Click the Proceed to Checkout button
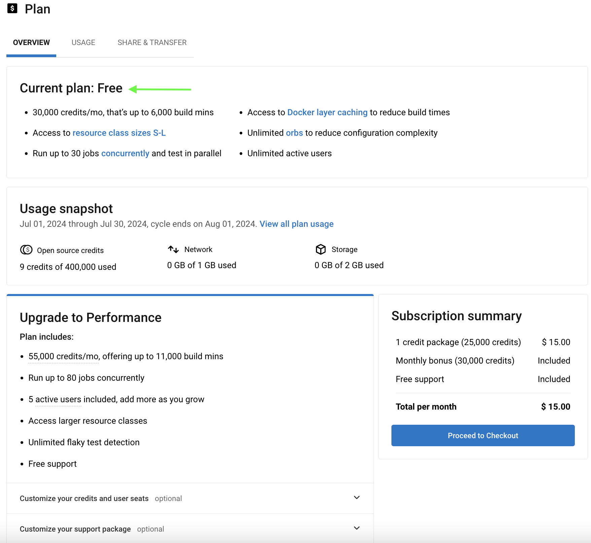Screen dimensions: 591x543 tap(483, 435)
